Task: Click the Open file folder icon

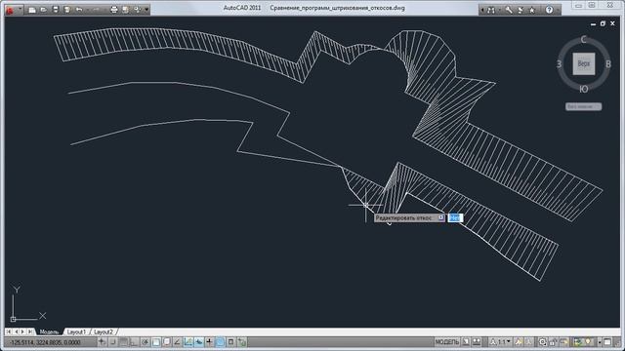Action: click(x=43, y=10)
